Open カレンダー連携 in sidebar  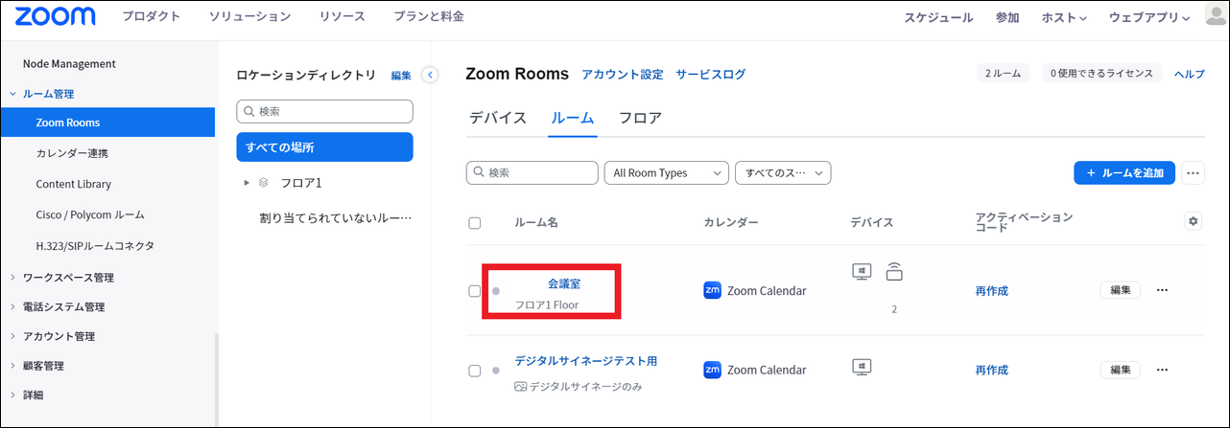[72, 153]
